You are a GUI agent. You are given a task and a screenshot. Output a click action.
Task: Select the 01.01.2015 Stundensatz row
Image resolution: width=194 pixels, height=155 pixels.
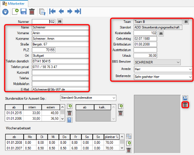tap(33, 113)
